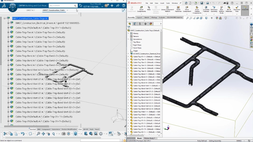253x142 pixels.
Task: Start a New Motion Study
Action: [x=222, y=10]
